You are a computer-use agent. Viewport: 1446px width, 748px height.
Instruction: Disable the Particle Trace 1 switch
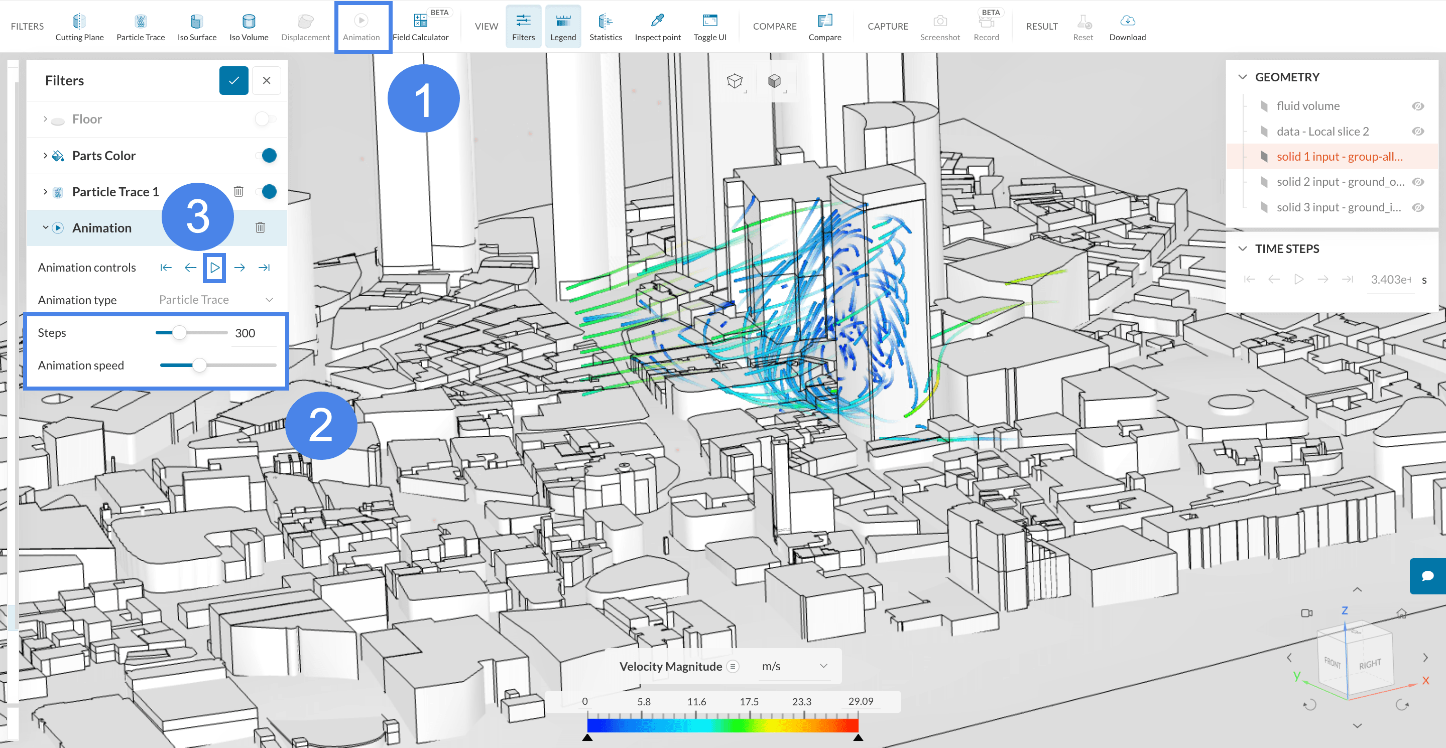(x=267, y=192)
